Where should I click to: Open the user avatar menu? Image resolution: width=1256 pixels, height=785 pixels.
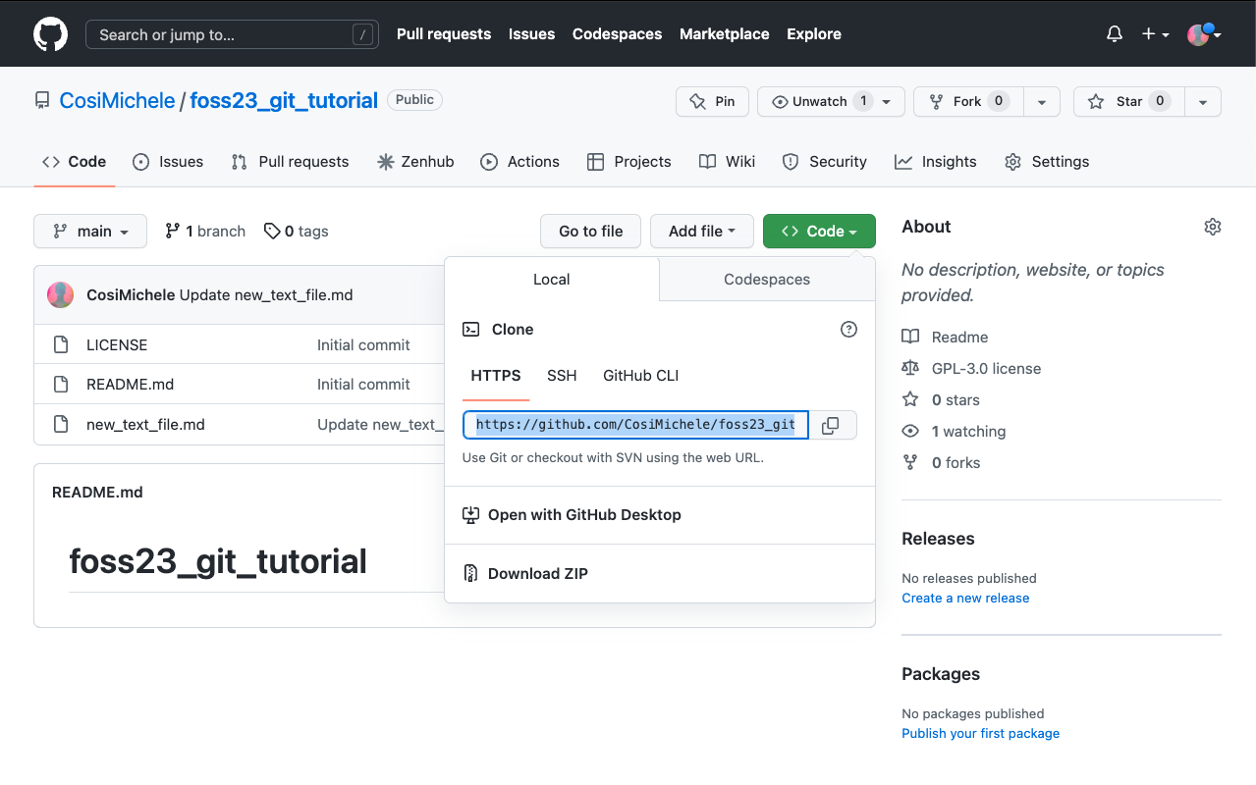[x=1204, y=34]
